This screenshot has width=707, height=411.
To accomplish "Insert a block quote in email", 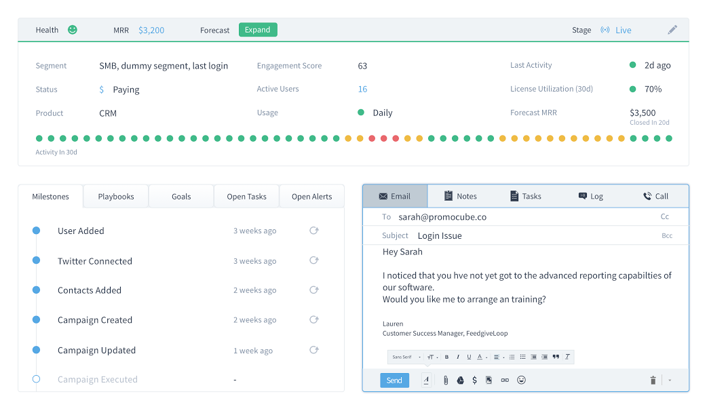I will click(x=556, y=357).
